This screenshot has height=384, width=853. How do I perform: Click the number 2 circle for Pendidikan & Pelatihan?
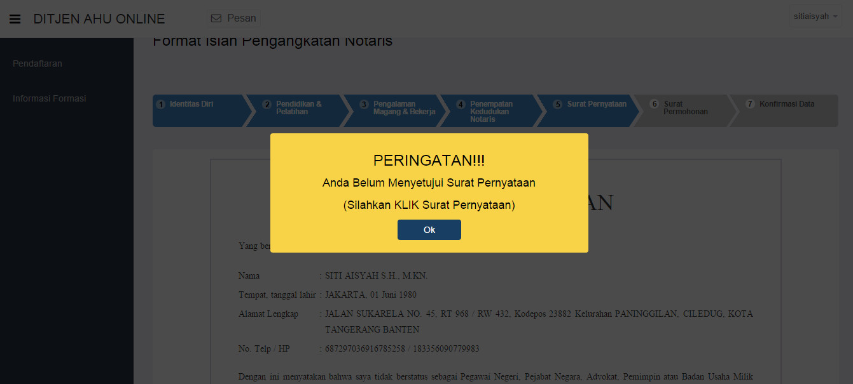tap(267, 104)
